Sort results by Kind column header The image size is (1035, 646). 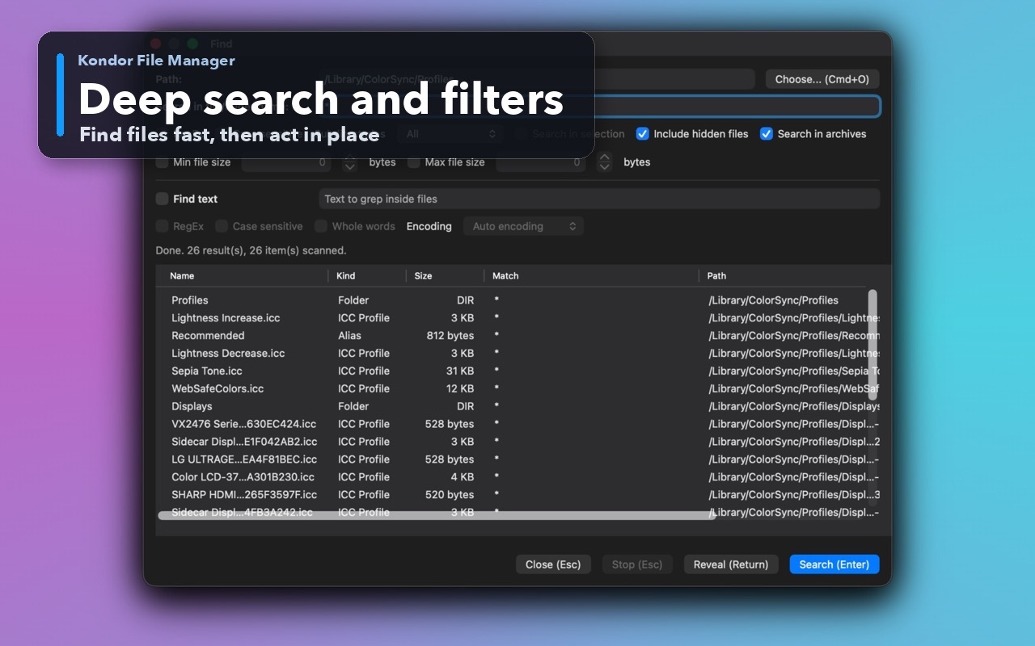368,275
